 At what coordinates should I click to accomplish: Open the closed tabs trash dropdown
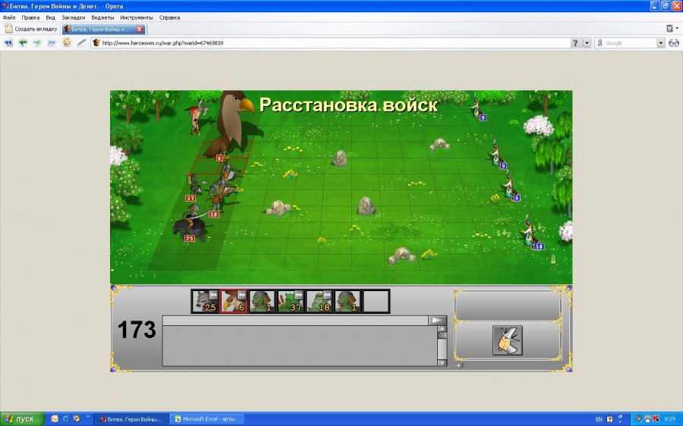click(x=671, y=29)
